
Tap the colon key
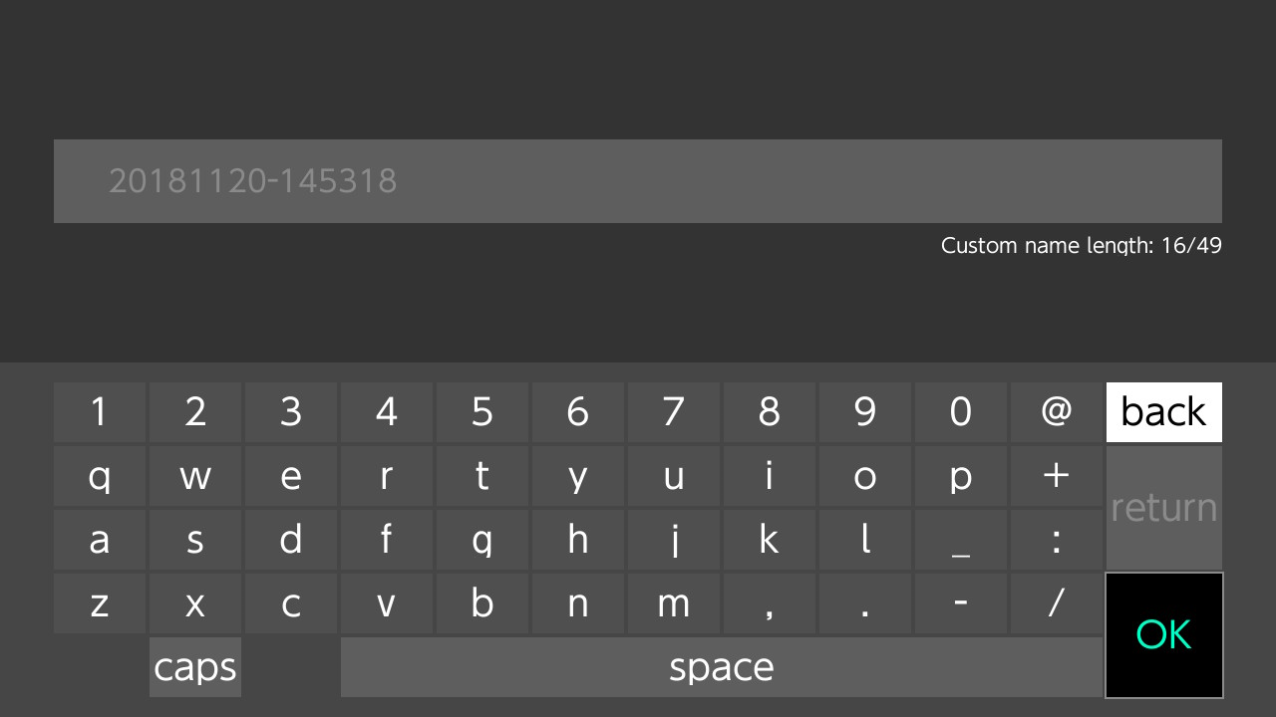click(1057, 540)
